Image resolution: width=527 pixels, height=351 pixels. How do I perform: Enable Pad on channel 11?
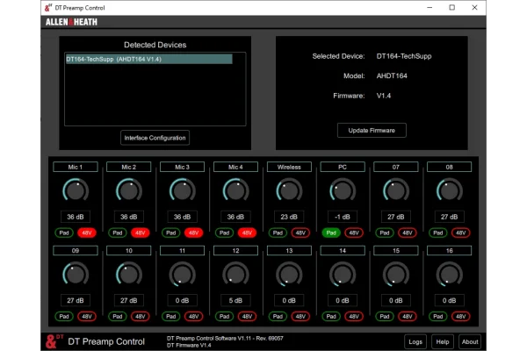click(170, 317)
